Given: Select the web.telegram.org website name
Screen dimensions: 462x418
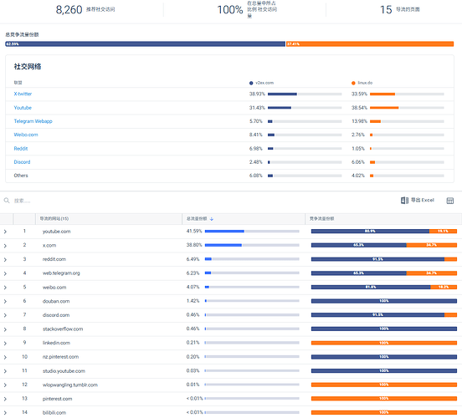Looking at the screenshot, I should click(61, 273).
